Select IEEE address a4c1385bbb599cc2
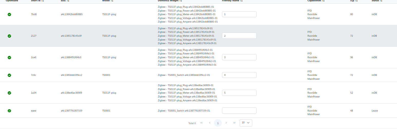This screenshot has width=397, height=130. (72, 75)
